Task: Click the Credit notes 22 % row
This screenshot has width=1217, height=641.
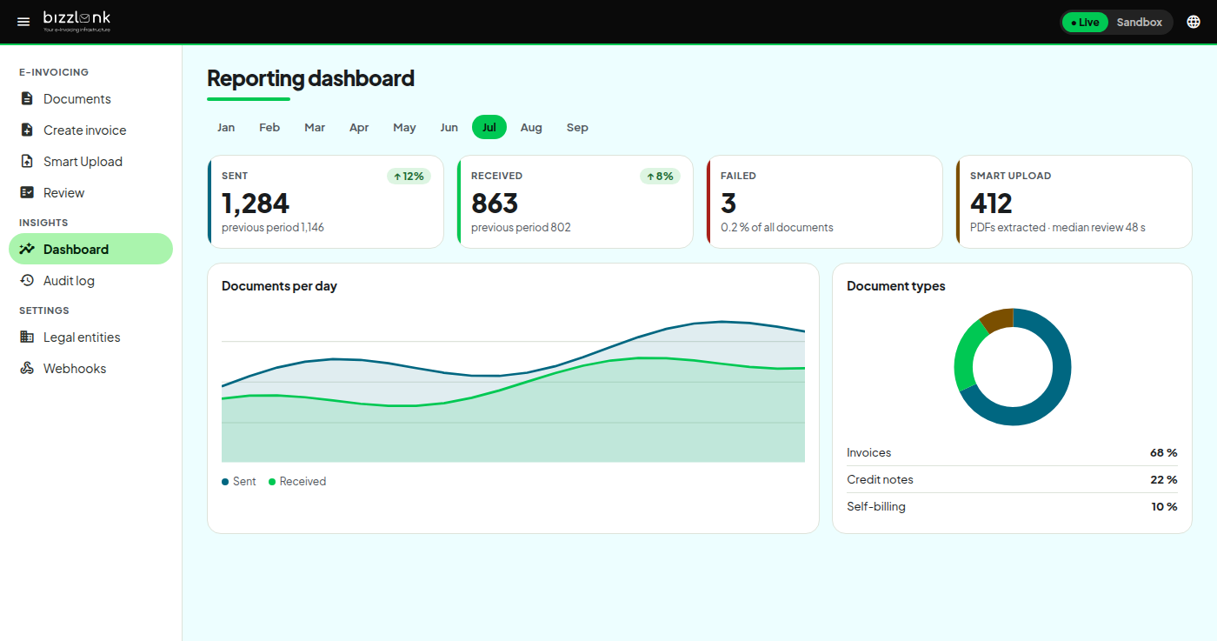Action: 1012,479
